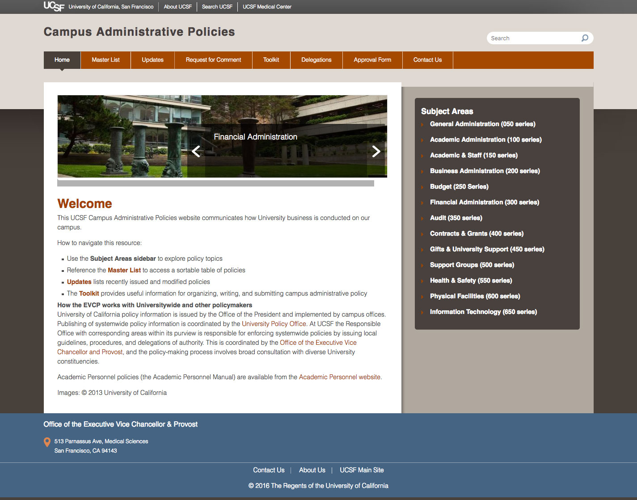Open Academic Administration (100 series)
The height and width of the screenshot is (500, 637).
pos(485,140)
